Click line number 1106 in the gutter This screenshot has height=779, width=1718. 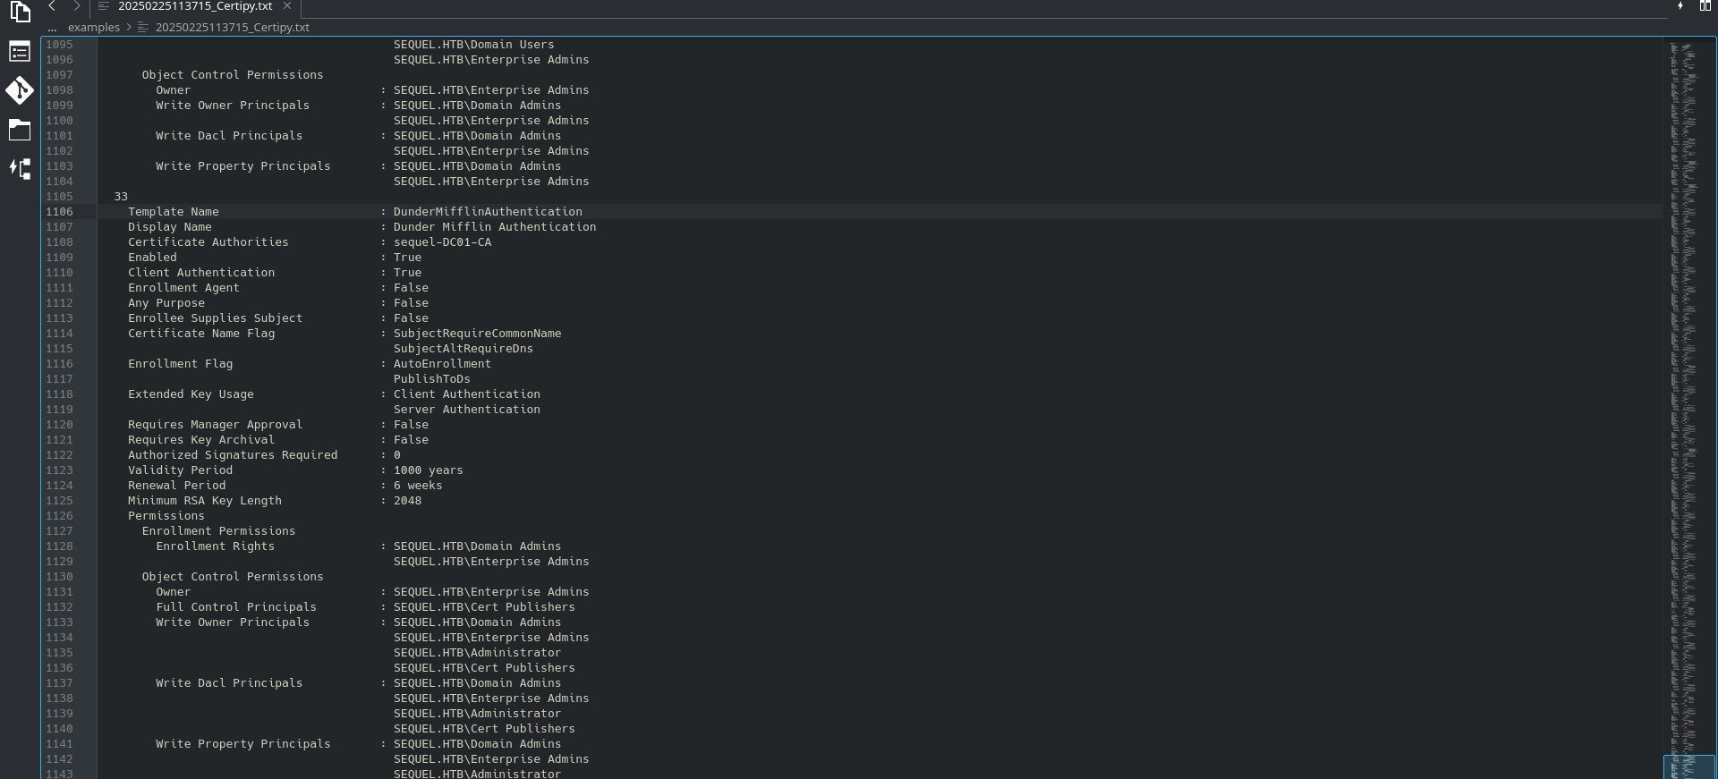point(60,212)
